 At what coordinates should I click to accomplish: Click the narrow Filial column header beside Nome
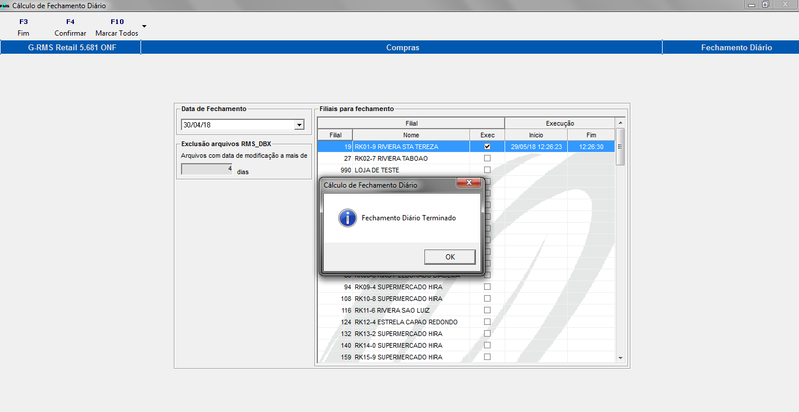[335, 135]
